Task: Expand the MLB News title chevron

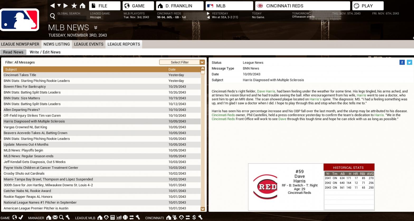Action: click(96, 27)
